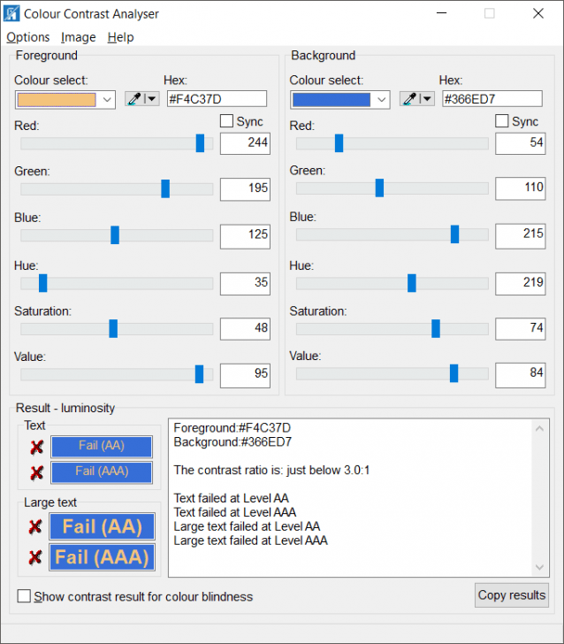Click the results scrollbar up arrow
The height and width of the screenshot is (644, 564).
tap(540, 429)
